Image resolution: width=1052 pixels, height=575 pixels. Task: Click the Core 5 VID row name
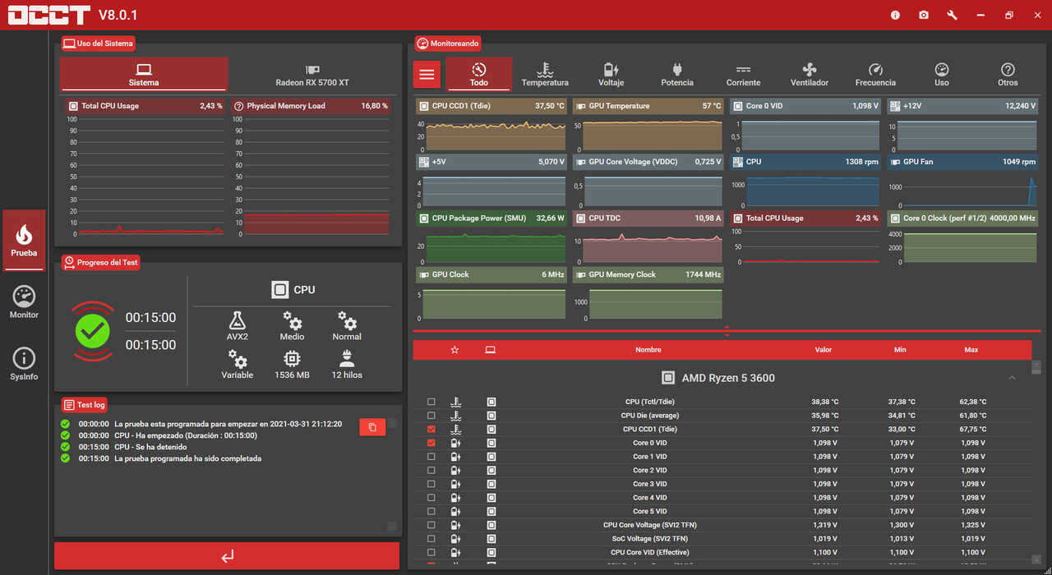tap(649, 512)
